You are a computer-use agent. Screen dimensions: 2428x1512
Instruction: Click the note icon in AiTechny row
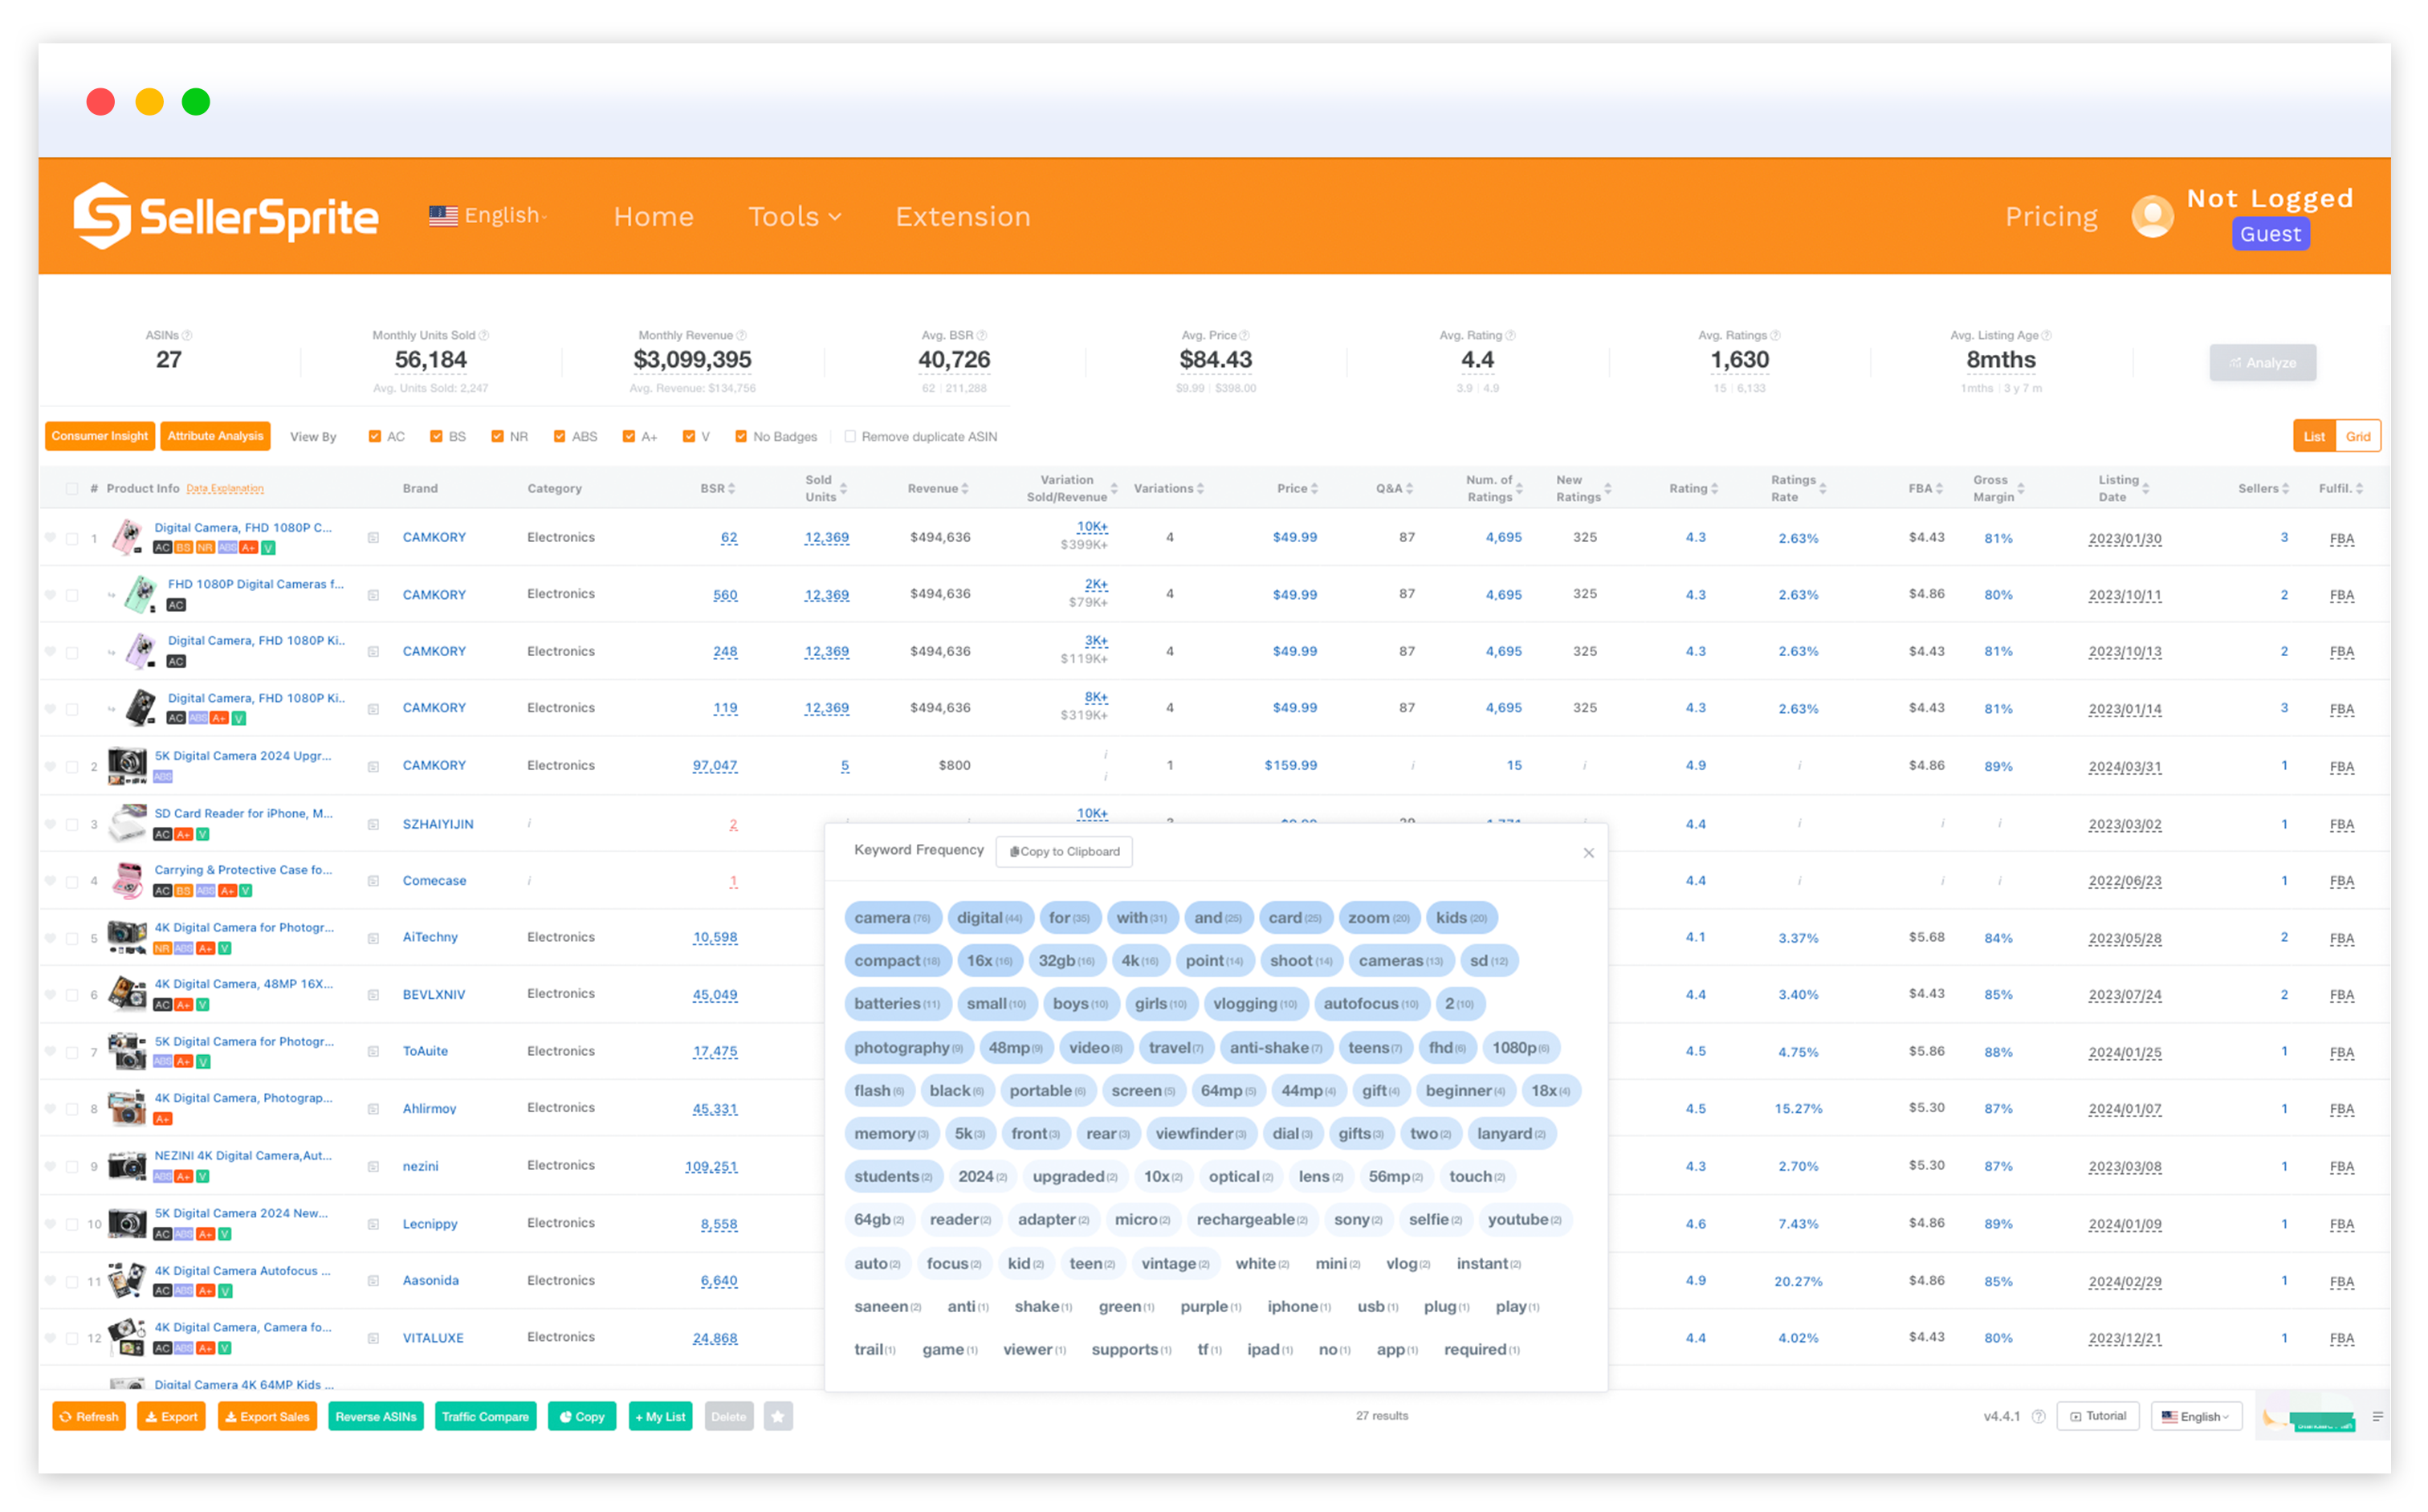[373, 938]
